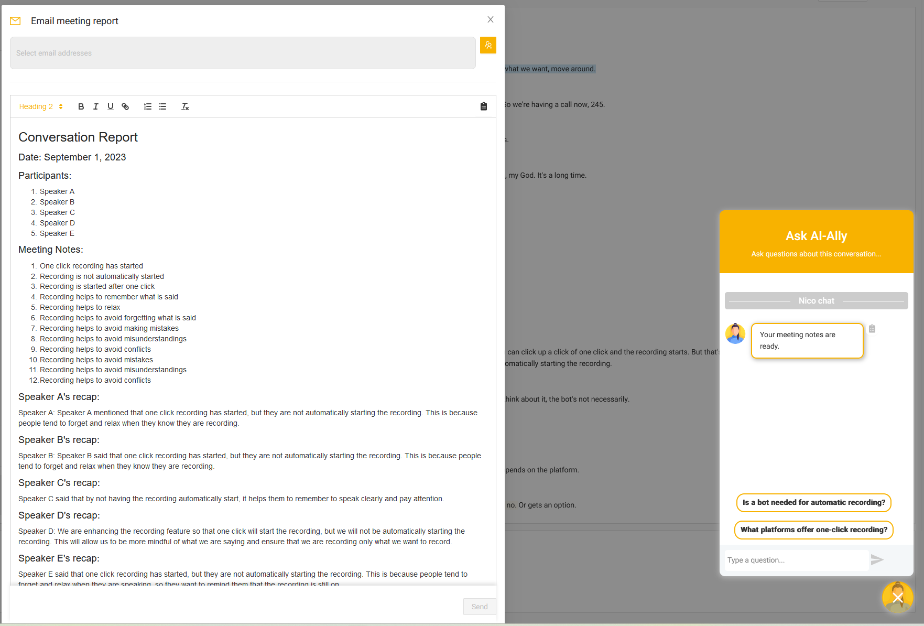The width and height of the screenshot is (924, 626).
Task: Click the Date: September 1, 2023 line
Action: 72,157
